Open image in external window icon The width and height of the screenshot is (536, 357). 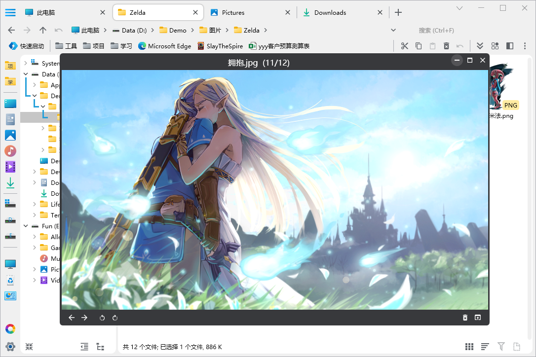pyautogui.click(x=478, y=318)
